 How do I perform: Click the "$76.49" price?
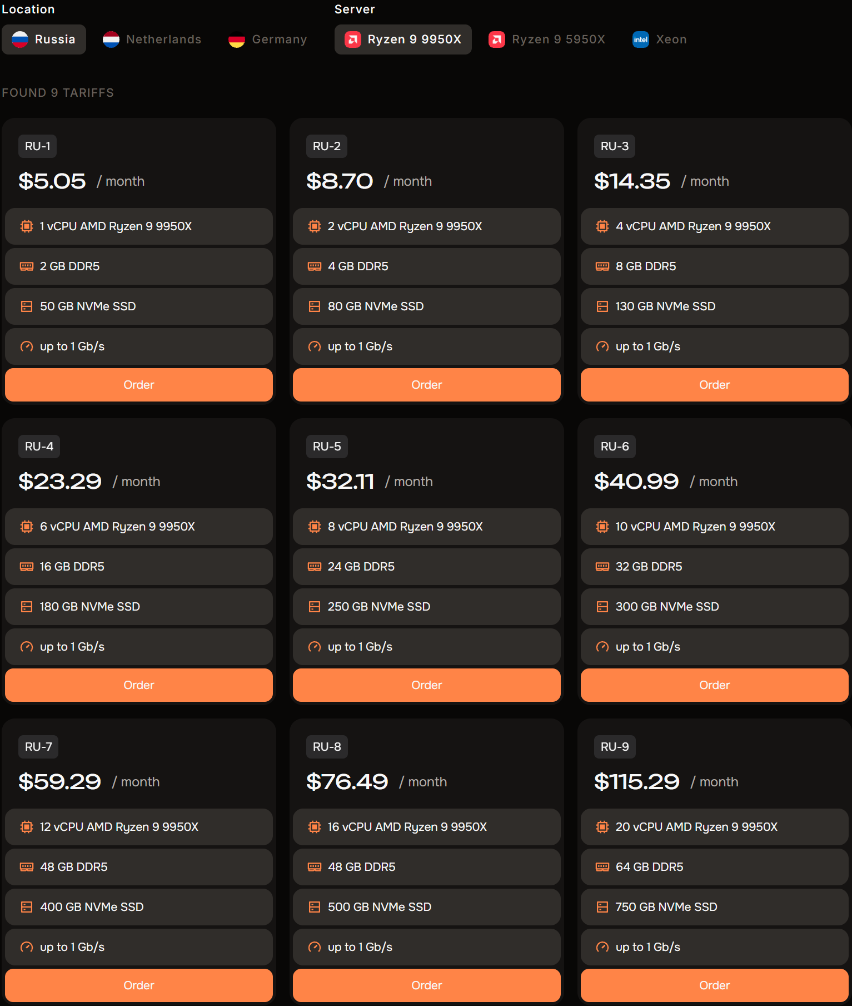347,782
